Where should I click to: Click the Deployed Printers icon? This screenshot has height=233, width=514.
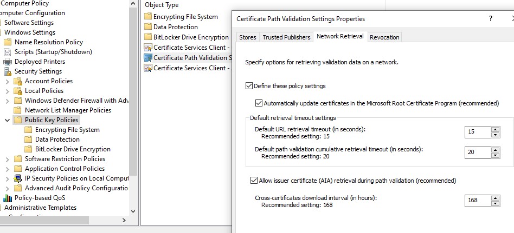(x=8, y=62)
